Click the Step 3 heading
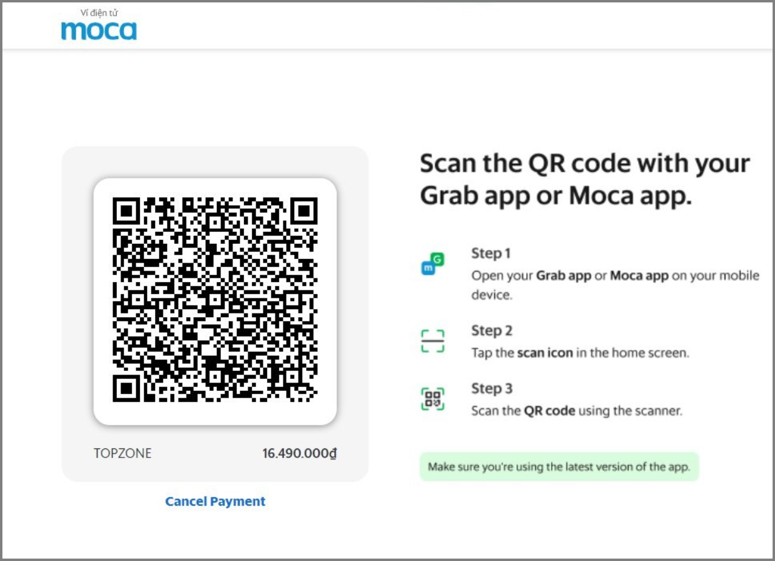This screenshot has width=775, height=561. [x=492, y=389]
